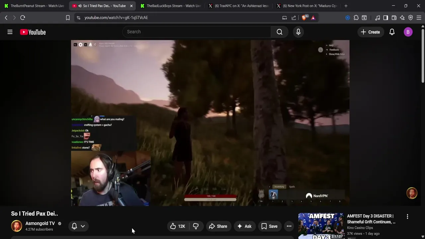
Task: Open Leo AI sparkle icon
Action: tap(402, 18)
